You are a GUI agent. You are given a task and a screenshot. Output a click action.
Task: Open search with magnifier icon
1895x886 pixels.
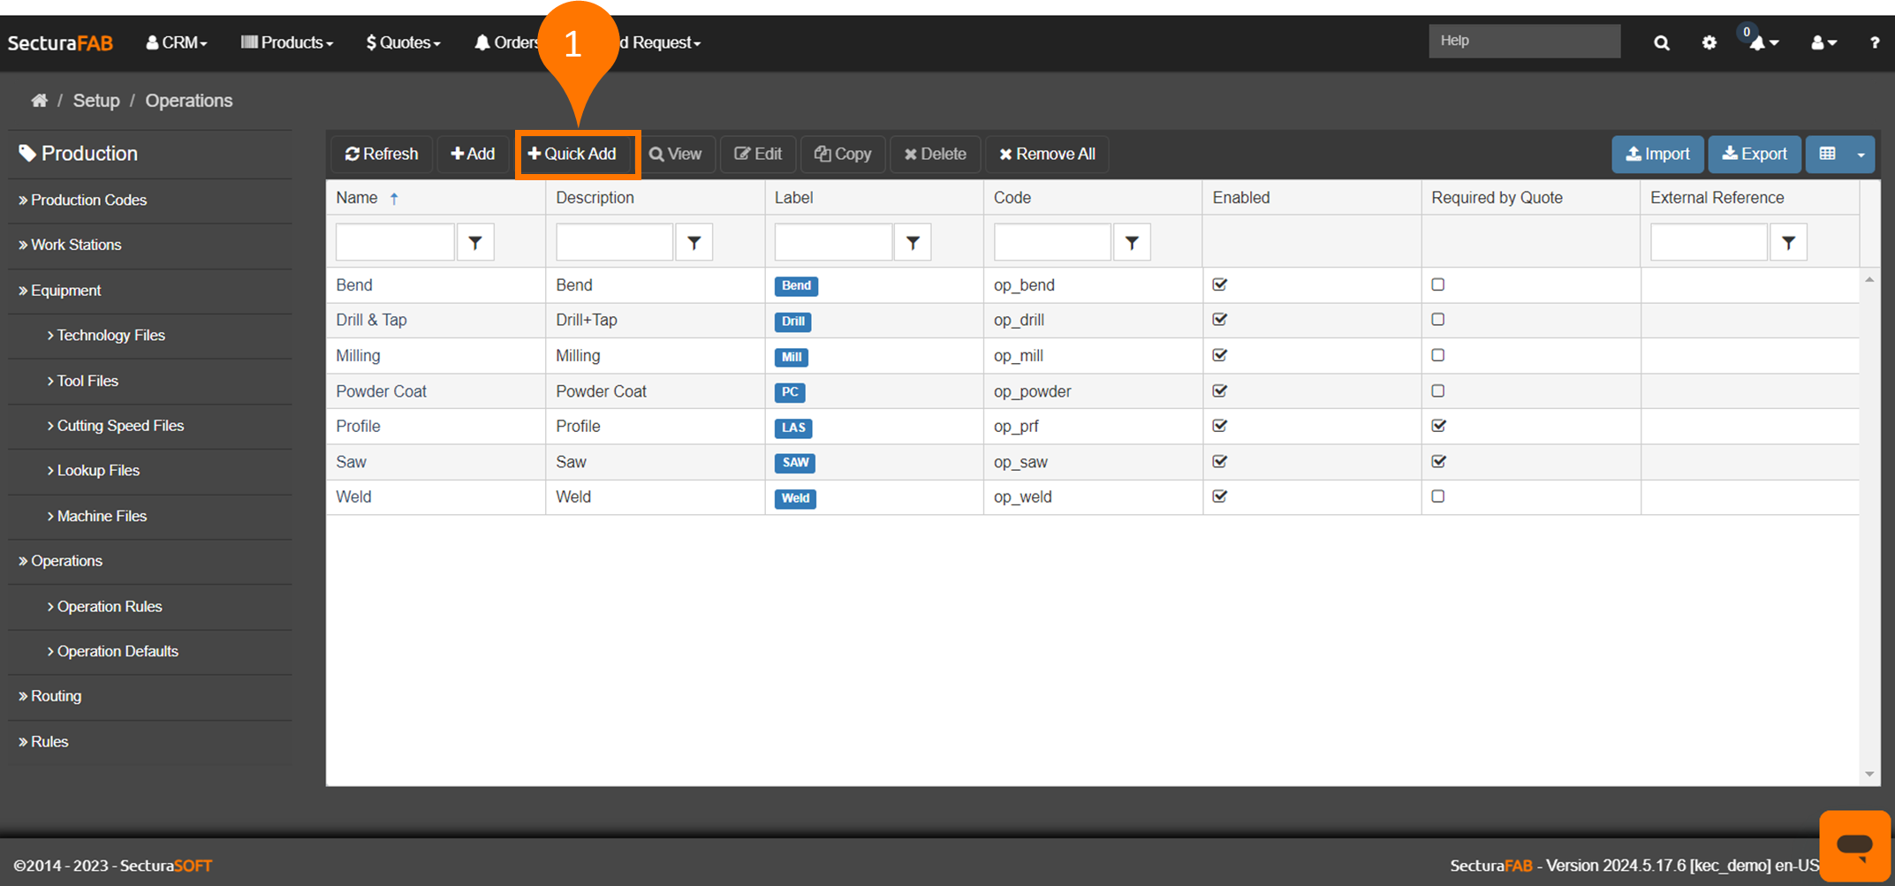click(1661, 42)
